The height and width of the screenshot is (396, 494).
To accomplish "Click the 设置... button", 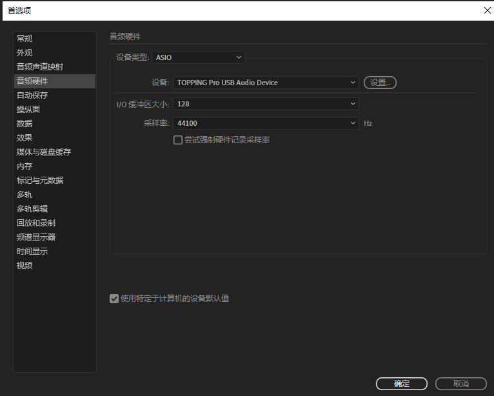I will (x=380, y=83).
